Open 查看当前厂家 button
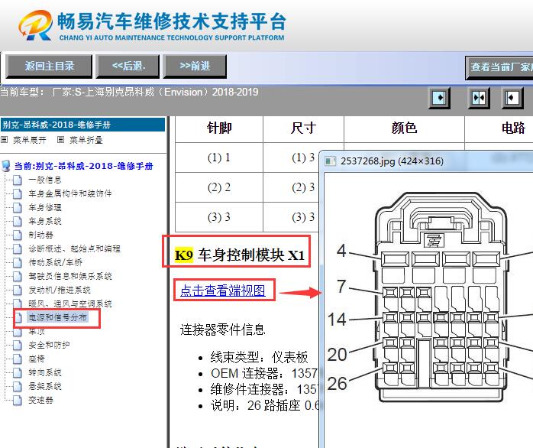The height and width of the screenshot is (448, 533). [x=499, y=68]
